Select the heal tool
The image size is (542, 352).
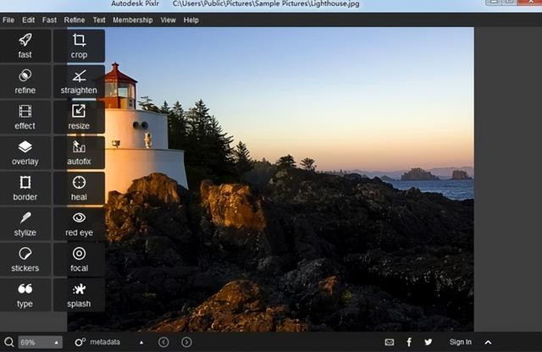click(79, 188)
